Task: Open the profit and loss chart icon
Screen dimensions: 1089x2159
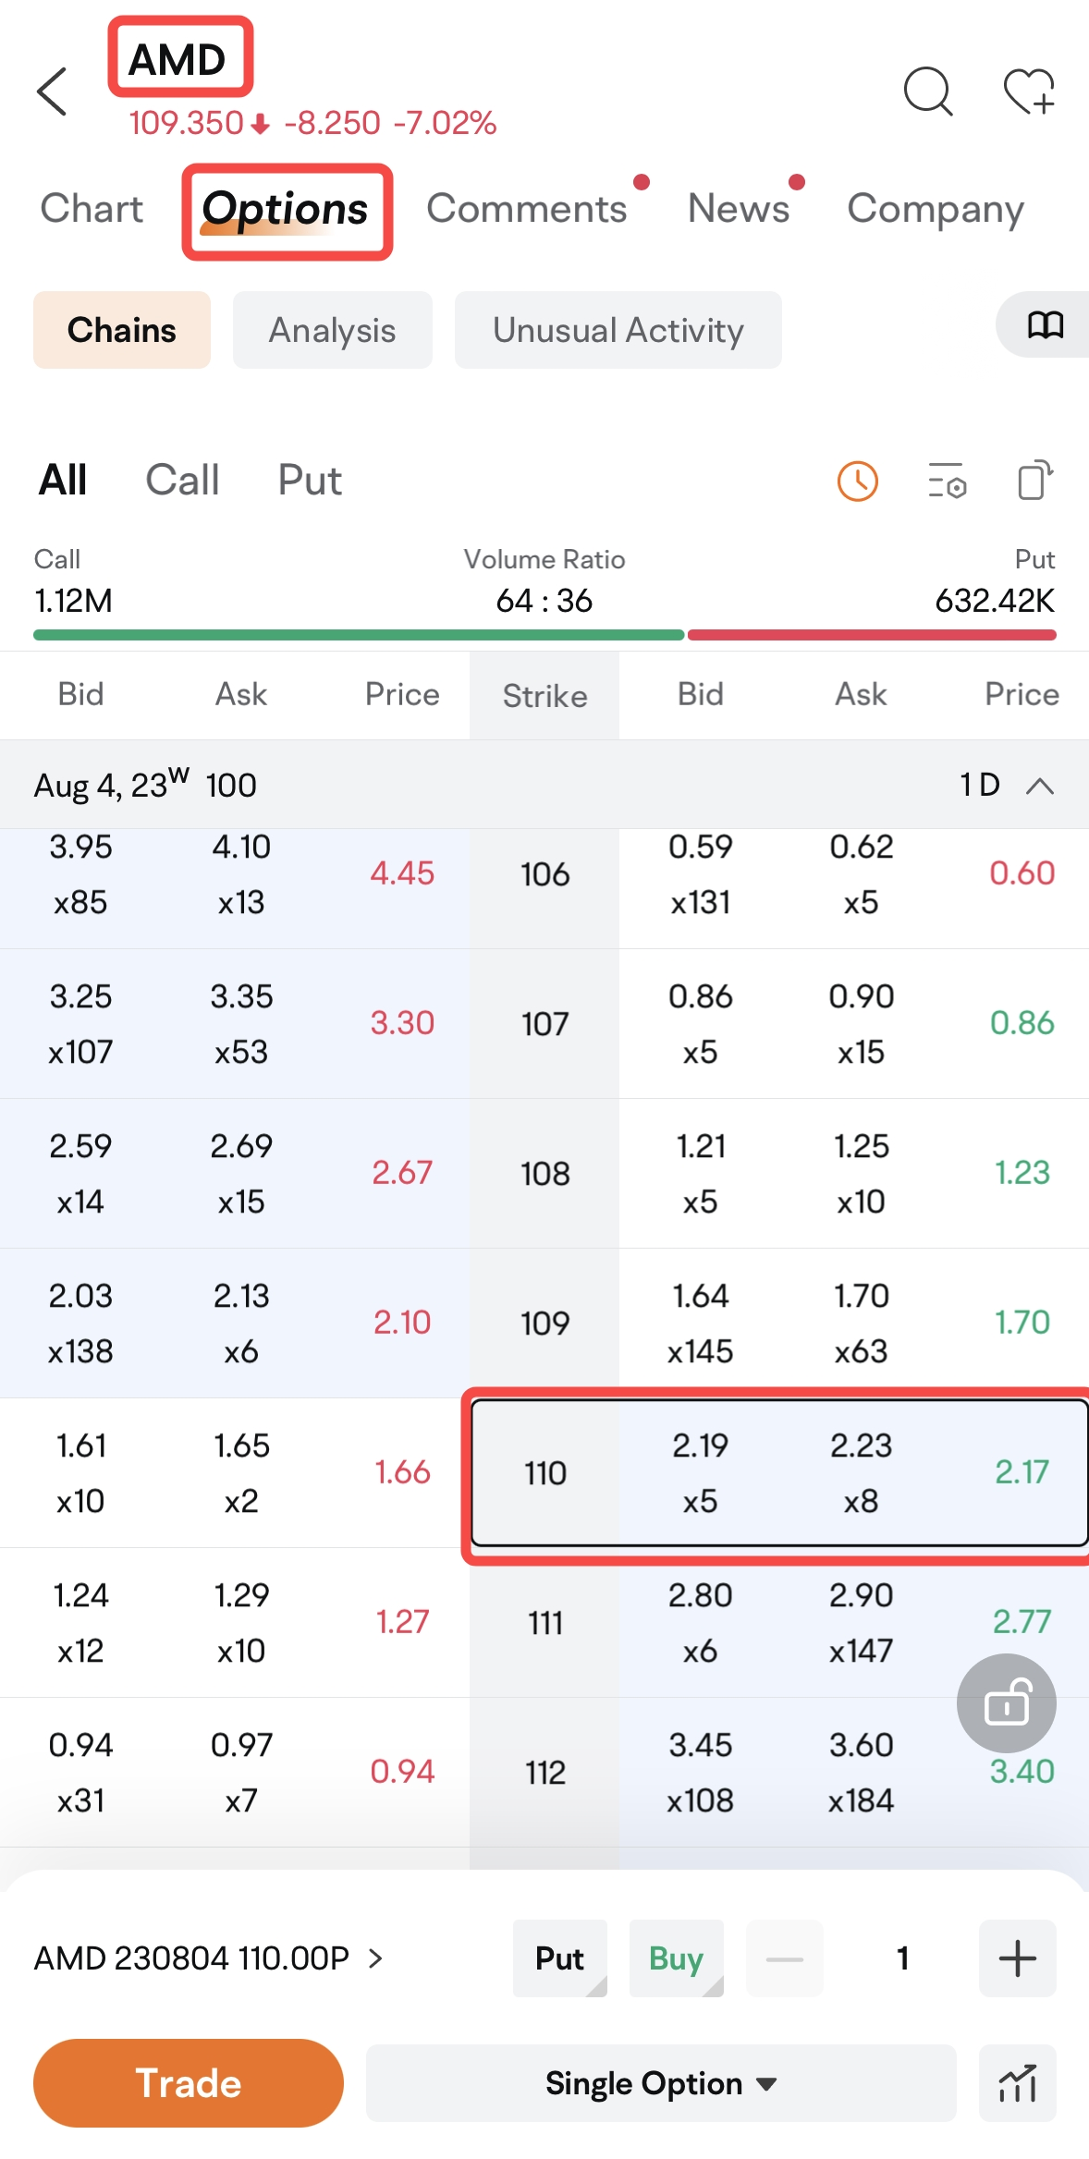Action: 1018,2083
